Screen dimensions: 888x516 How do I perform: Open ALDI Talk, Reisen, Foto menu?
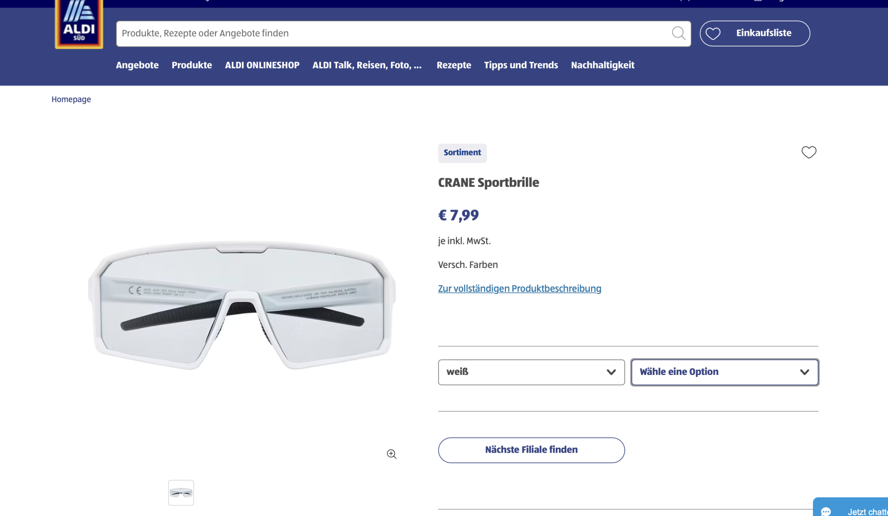coord(367,65)
